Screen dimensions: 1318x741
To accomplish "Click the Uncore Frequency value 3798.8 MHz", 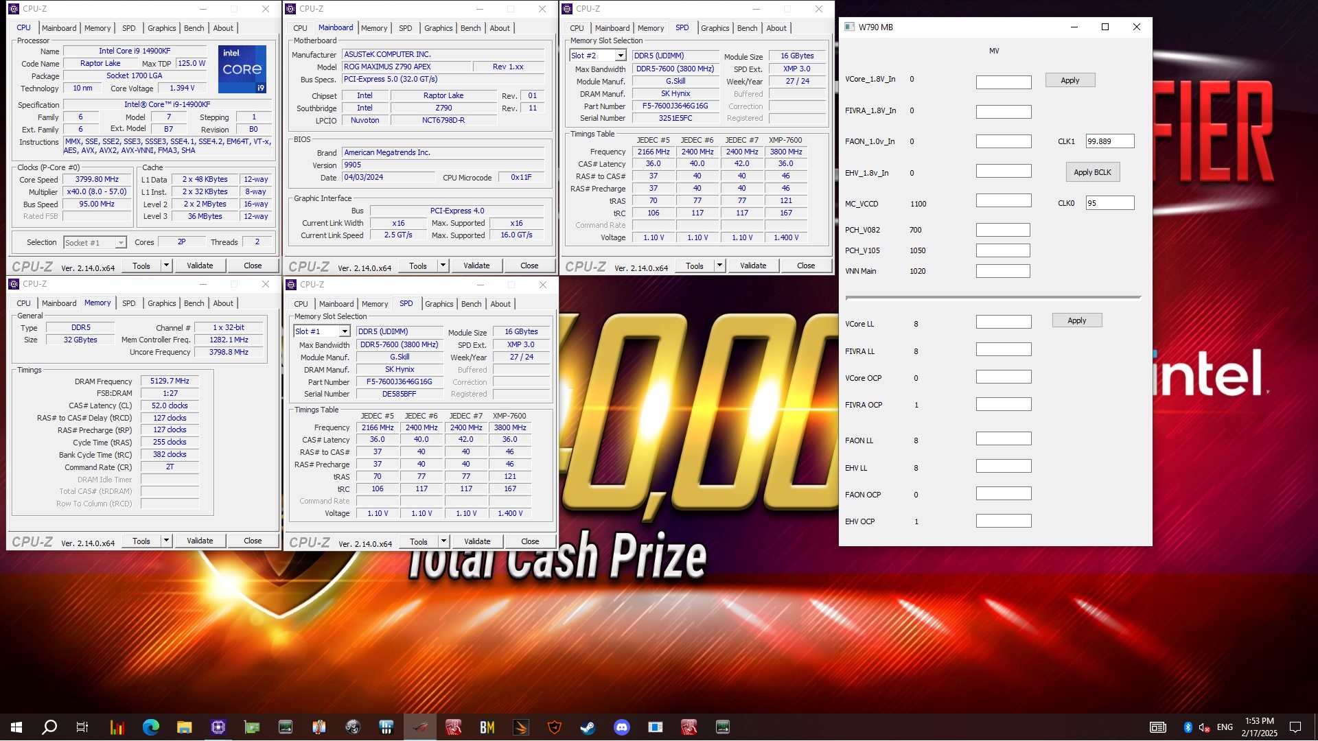I will tap(229, 352).
